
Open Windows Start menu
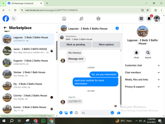click(x=4, y=121)
